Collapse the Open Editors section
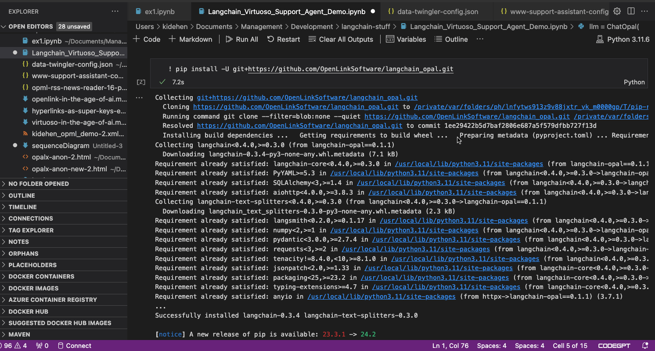Image resolution: width=655 pixels, height=351 pixels. coord(64,26)
